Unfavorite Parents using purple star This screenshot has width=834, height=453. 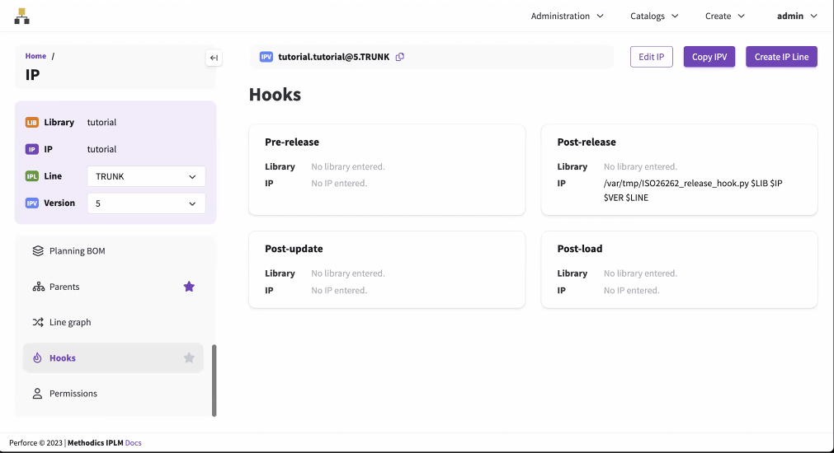[x=189, y=287]
